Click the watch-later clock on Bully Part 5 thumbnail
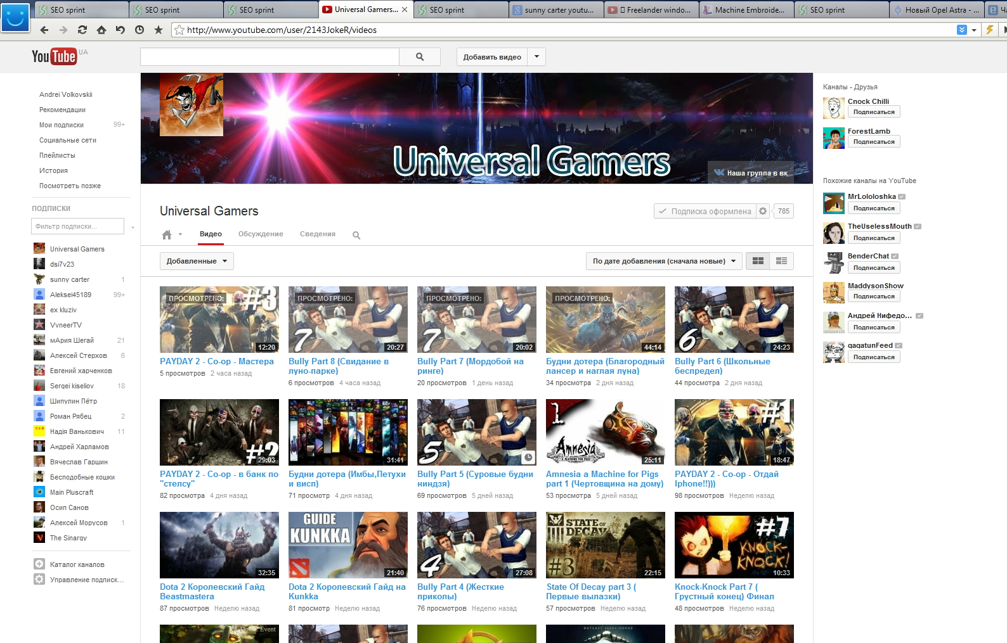1007x643 pixels. [528, 457]
